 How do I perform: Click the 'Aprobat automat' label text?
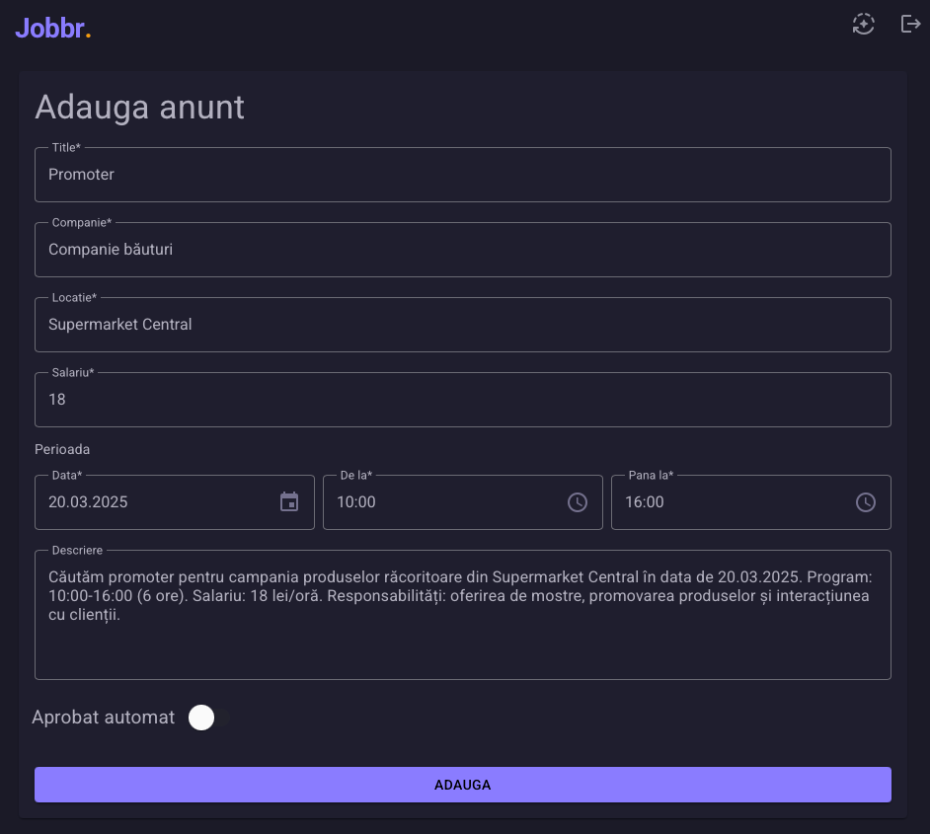pyautogui.click(x=104, y=718)
